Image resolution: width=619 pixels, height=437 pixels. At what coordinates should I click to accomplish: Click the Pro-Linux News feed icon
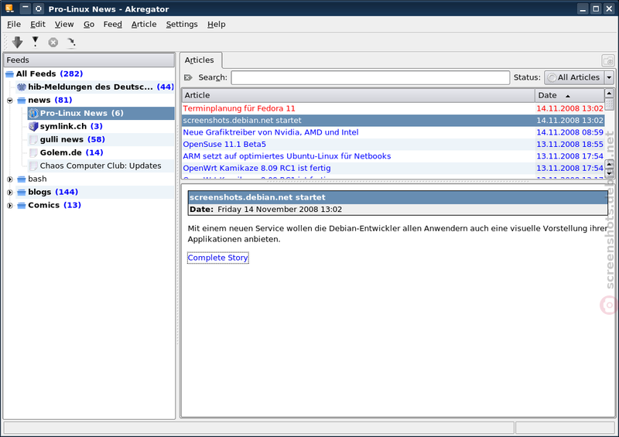33,113
